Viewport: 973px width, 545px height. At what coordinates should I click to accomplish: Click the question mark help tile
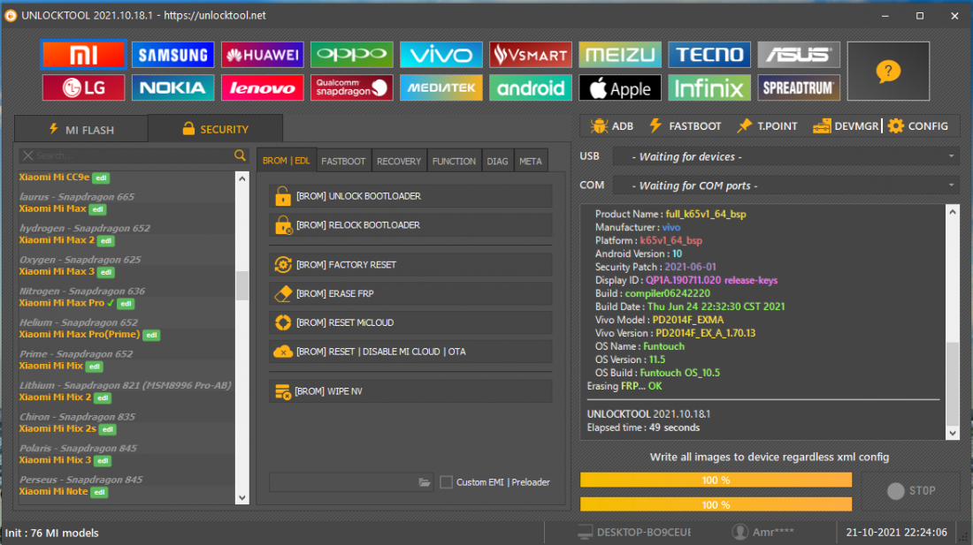click(888, 72)
